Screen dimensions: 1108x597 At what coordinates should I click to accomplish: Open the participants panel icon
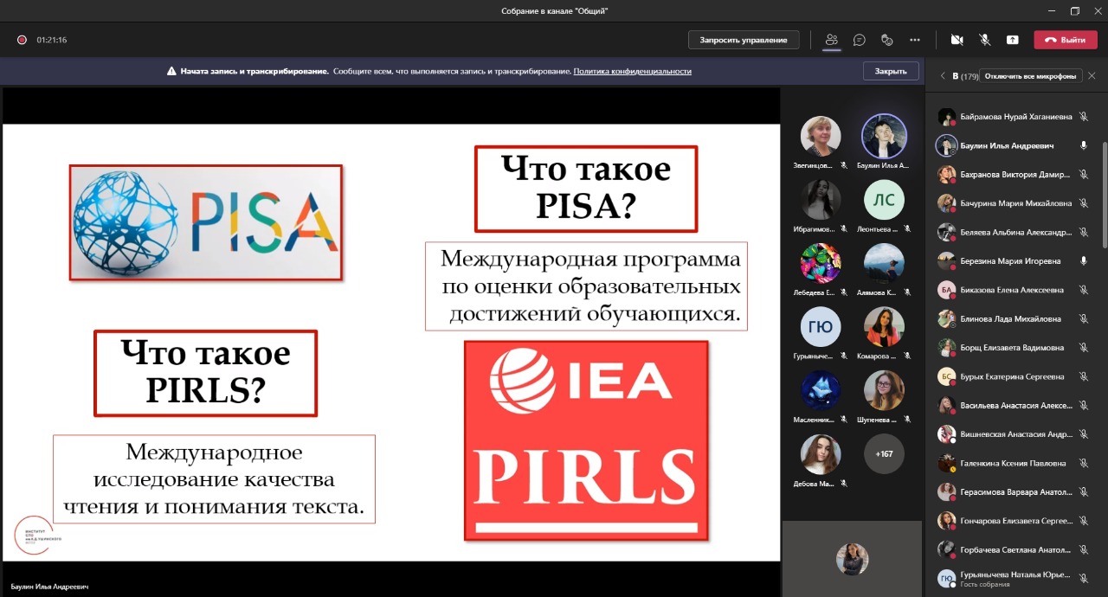click(832, 40)
